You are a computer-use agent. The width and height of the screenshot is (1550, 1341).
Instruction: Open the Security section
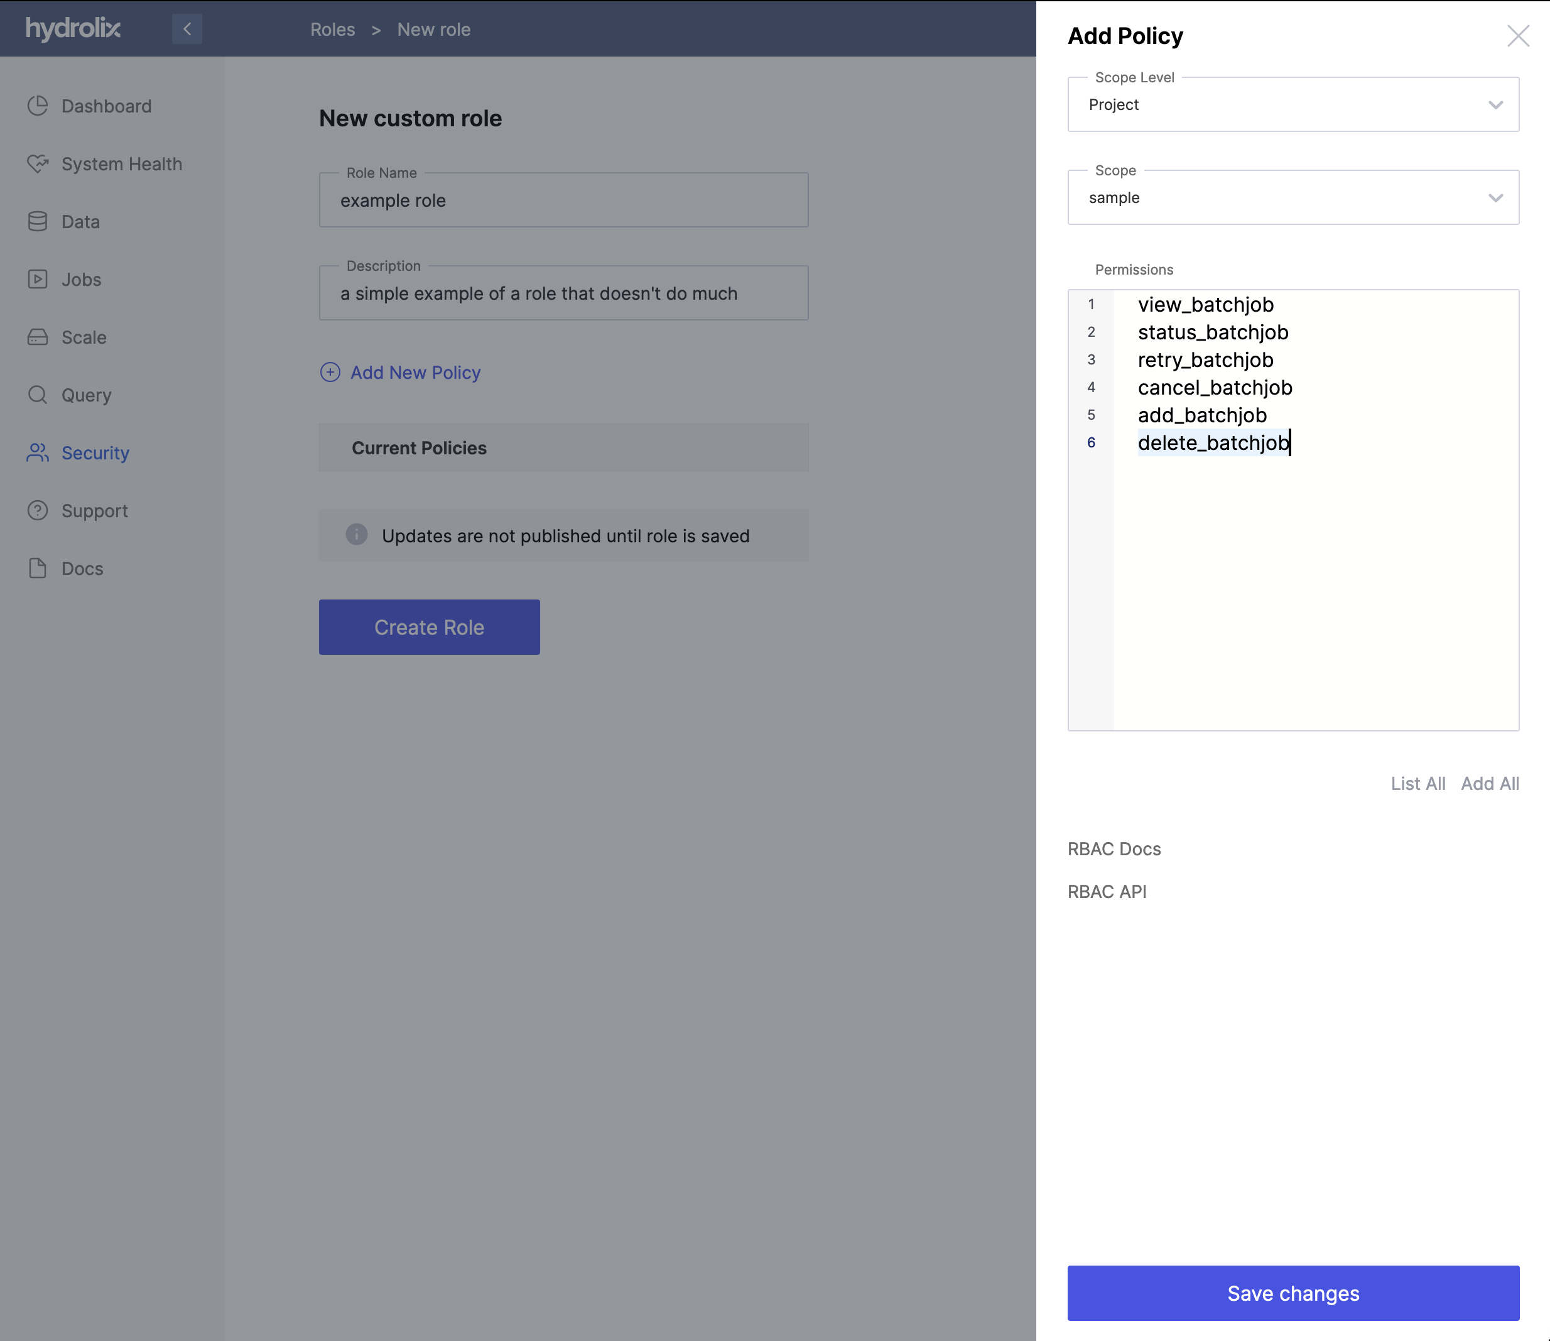[38, 452]
